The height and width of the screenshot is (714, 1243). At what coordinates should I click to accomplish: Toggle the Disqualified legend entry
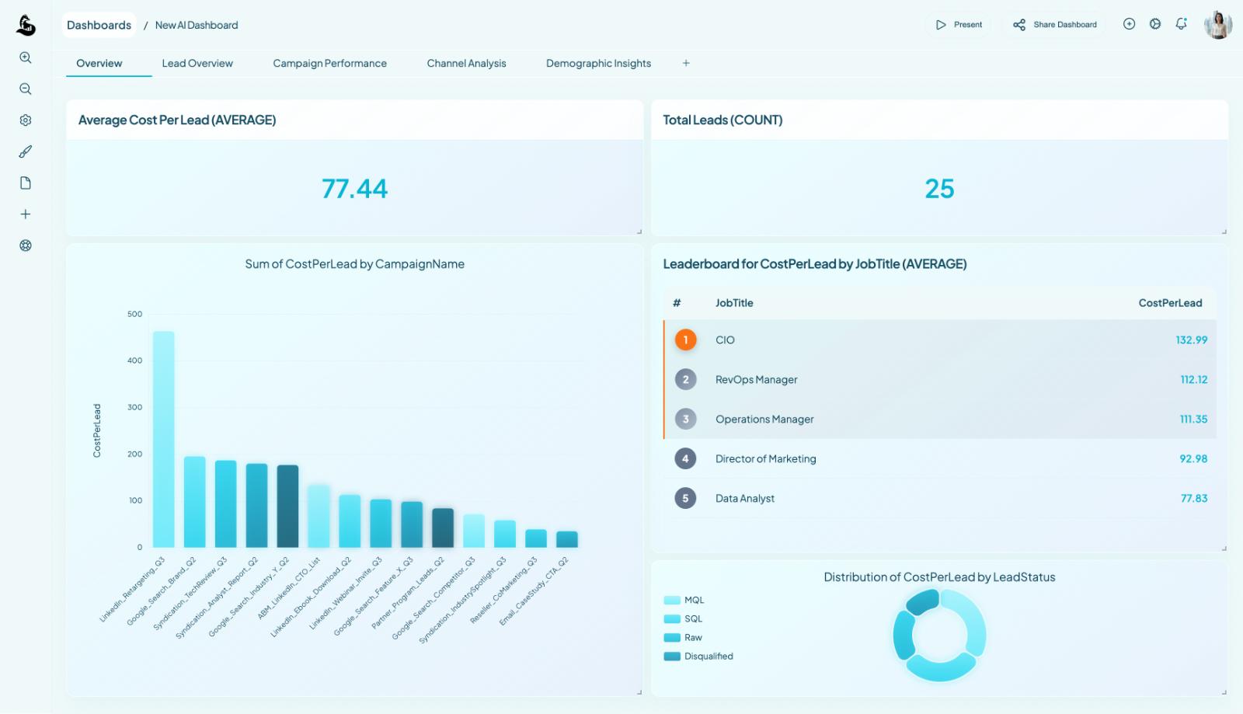pyautogui.click(x=671, y=656)
